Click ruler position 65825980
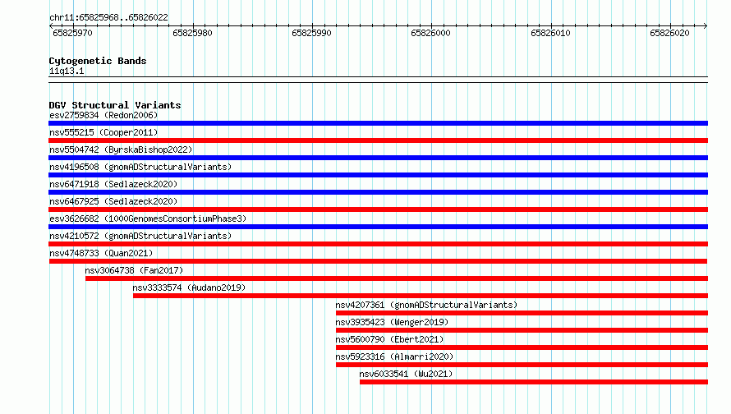 tap(192, 33)
